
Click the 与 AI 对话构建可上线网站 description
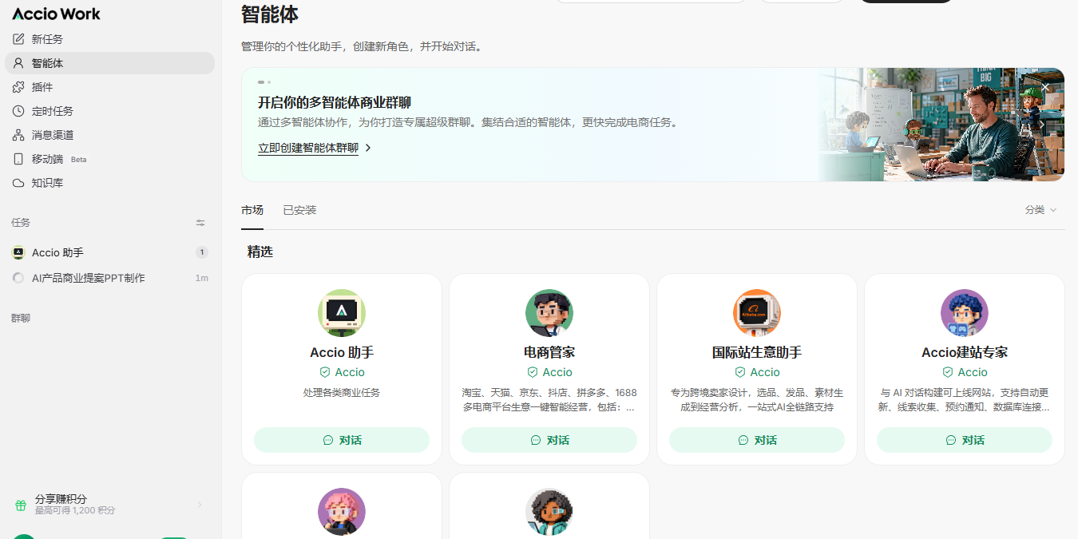[965, 400]
